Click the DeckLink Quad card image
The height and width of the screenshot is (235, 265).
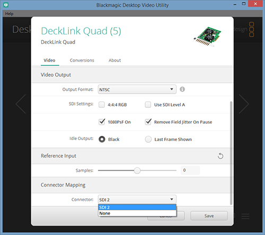pos(207,37)
